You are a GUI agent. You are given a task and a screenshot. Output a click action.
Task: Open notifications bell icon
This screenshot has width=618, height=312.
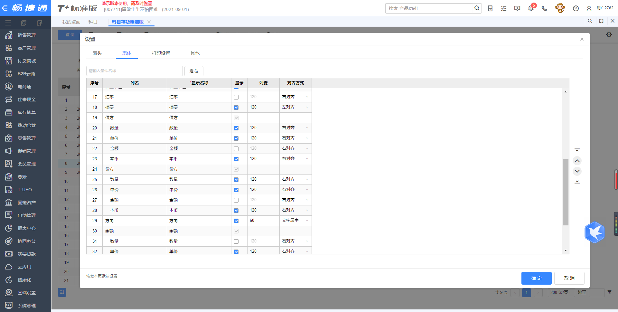(531, 8)
